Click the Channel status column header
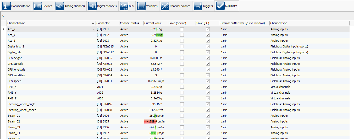This screenshot has height=139, width=354. (x=129, y=23)
